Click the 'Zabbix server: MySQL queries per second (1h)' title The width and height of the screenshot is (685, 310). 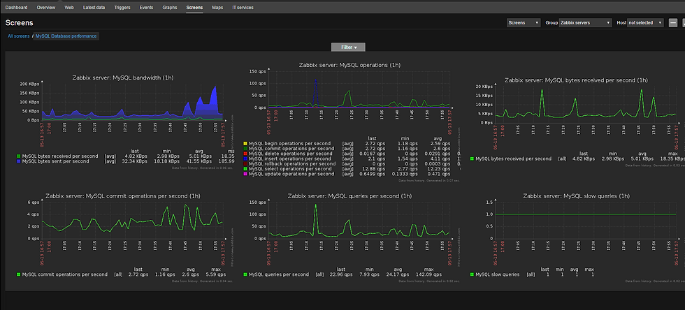click(x=349, y=196)
